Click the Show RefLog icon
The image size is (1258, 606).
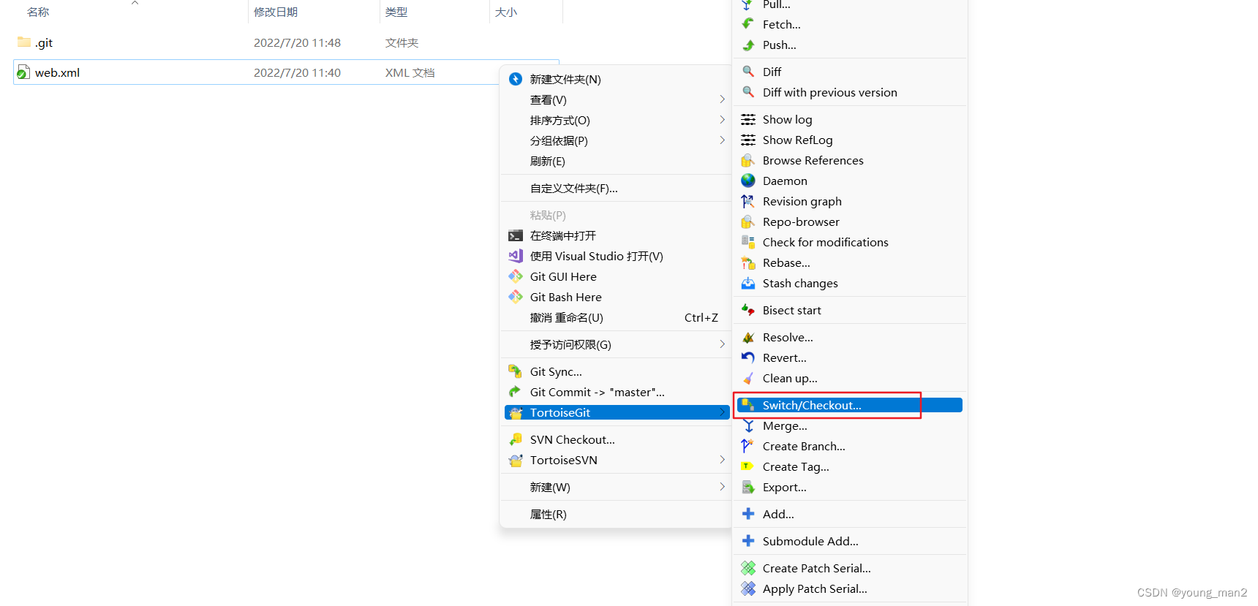tap(748, 140)
